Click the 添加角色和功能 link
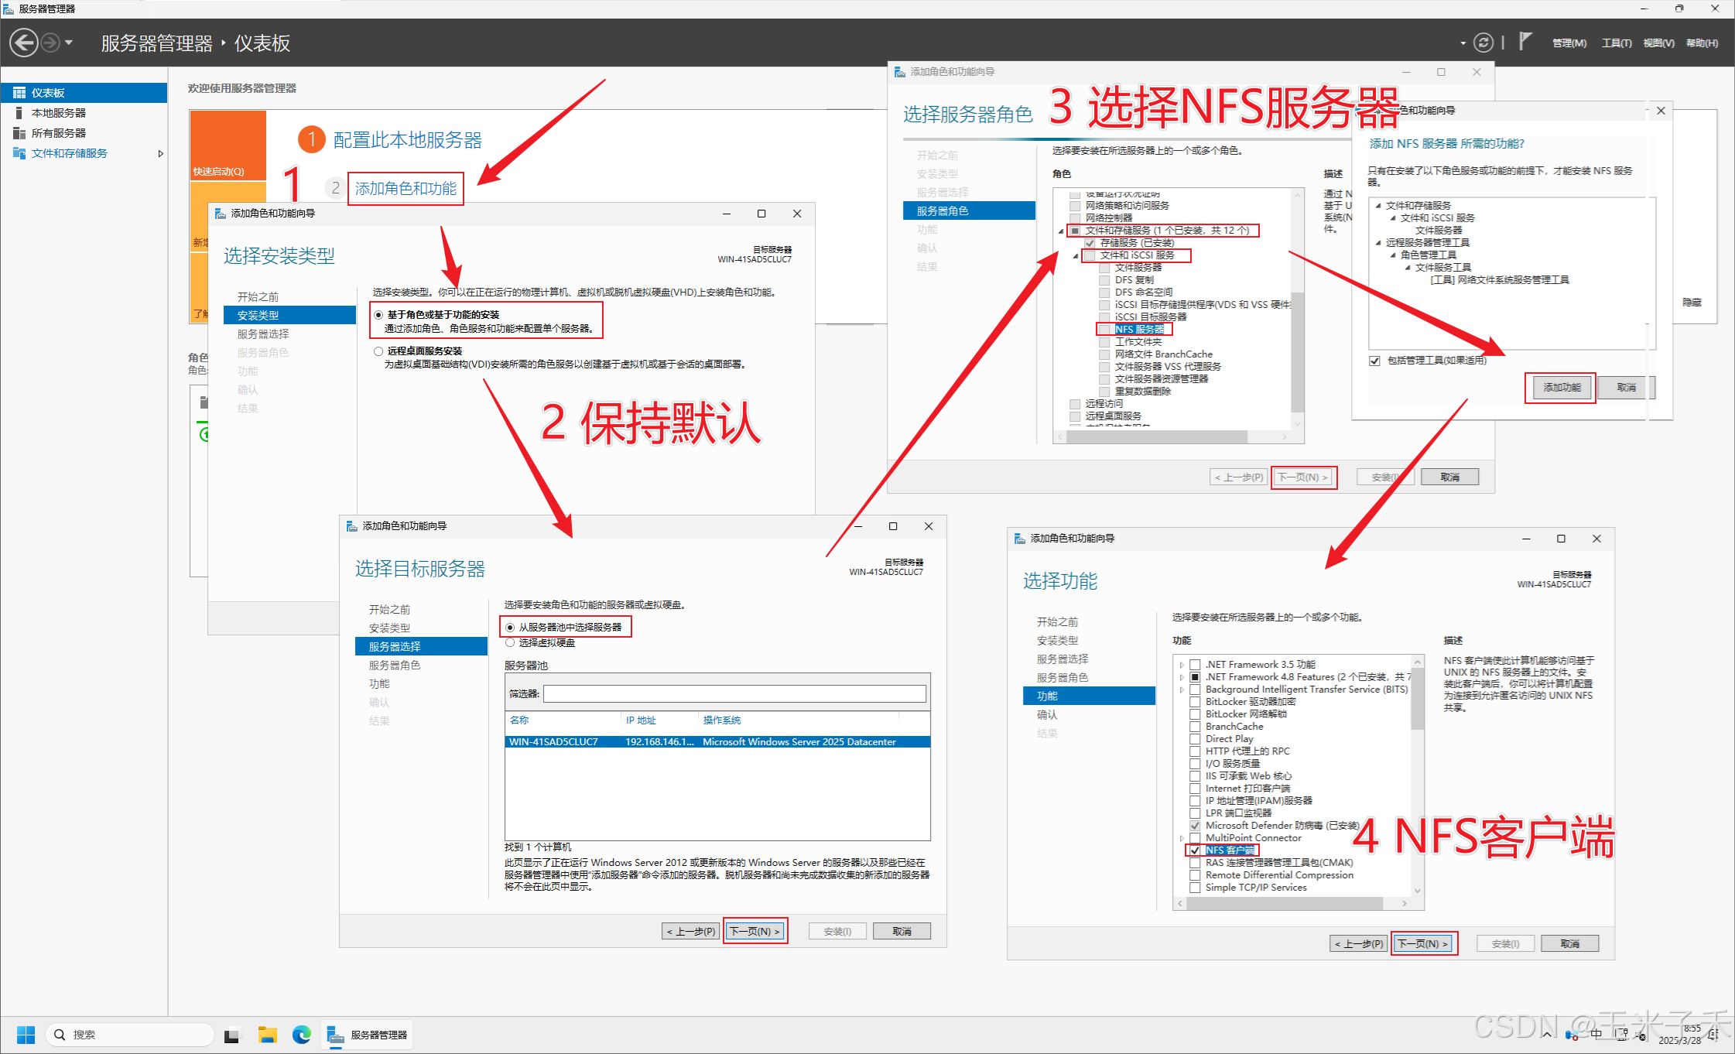The height and width of the screenshot is (1054, 1735). pos(406,189)
